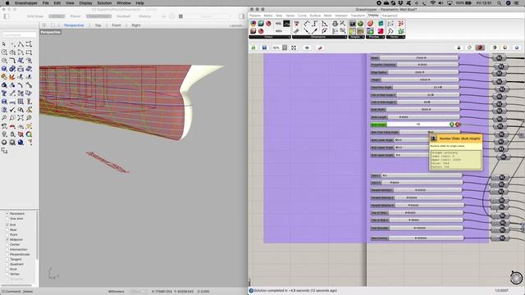The height and width of the screenshot is (295, 525).
Task: Save the Grasshopper document with floppy icon
Action: (264, 48)
